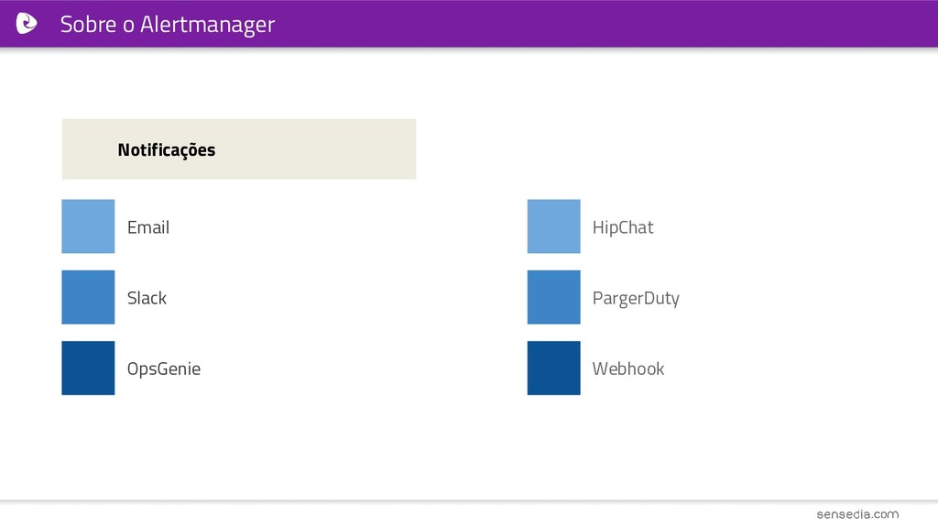Viewport: 938px width, 528px height.
Task: Select the light blue square beside Email
Action: pyautogui.click(x=88, y=226)
